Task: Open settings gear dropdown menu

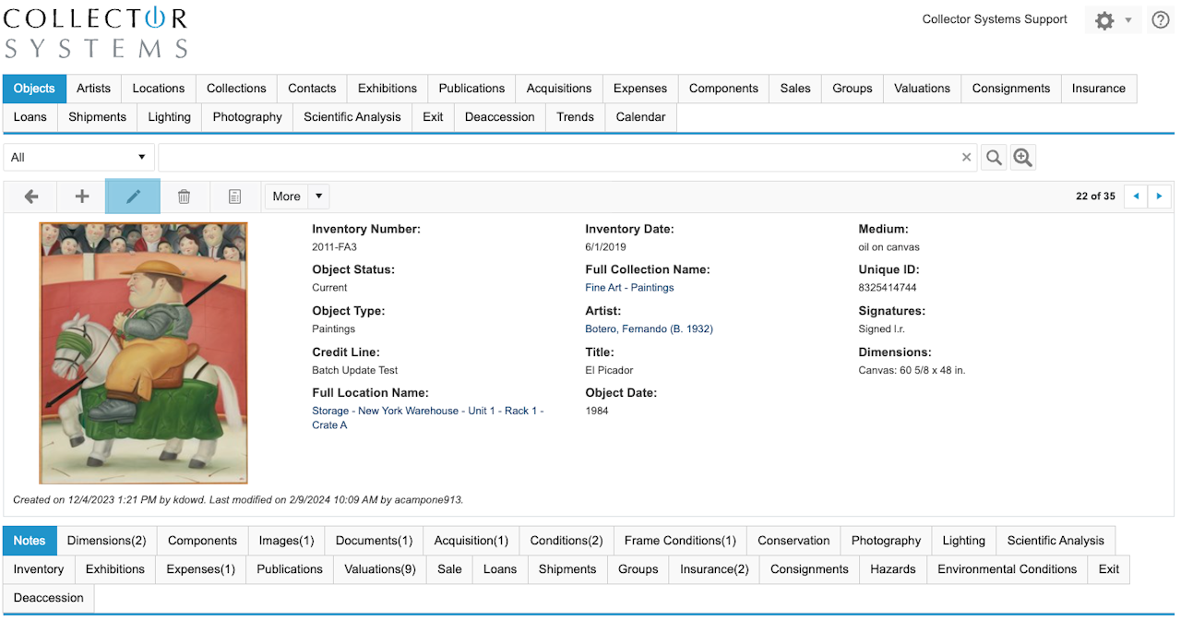Action: pyautogui.click(x=1112, y=20)
